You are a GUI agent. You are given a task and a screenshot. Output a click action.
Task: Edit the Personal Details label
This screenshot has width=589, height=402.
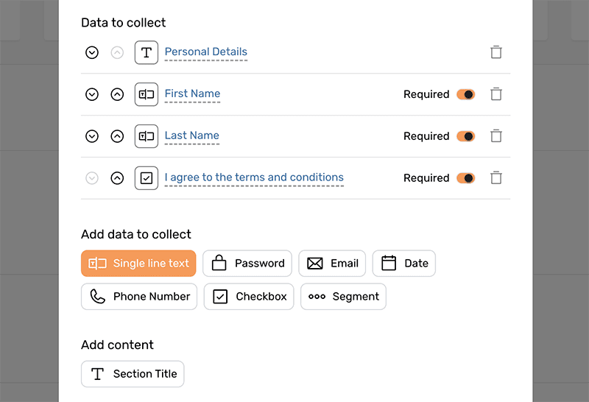click(x=205, y=52)
